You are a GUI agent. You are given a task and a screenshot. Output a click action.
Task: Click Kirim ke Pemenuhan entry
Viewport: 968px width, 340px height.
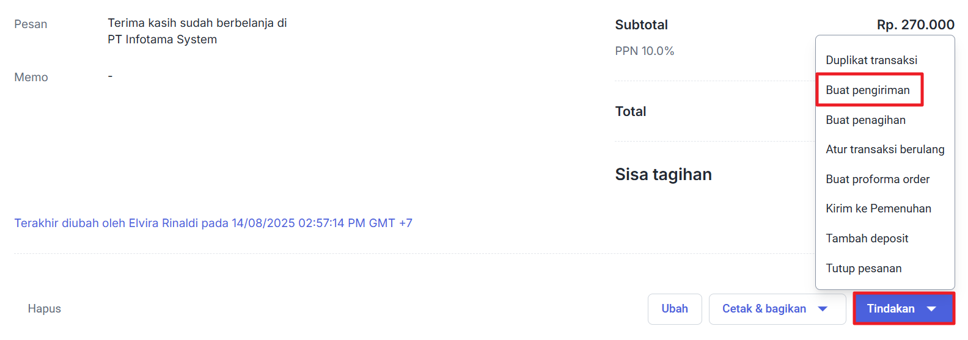point(878,209)
